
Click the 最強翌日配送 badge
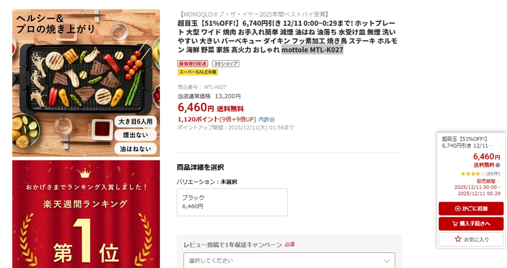[x=193, y=64]
